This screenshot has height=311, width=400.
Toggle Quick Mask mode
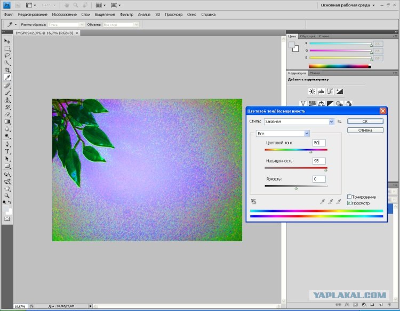(7, 219)
